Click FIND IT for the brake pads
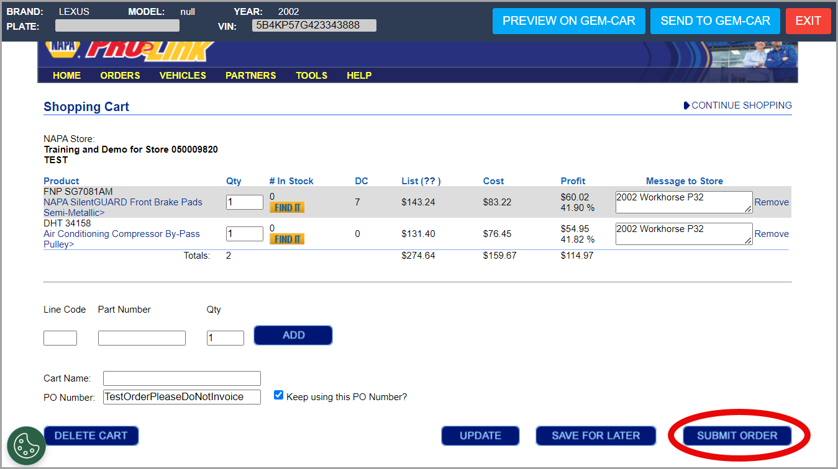Screen dimensions: 838x469 pos(287,208)
